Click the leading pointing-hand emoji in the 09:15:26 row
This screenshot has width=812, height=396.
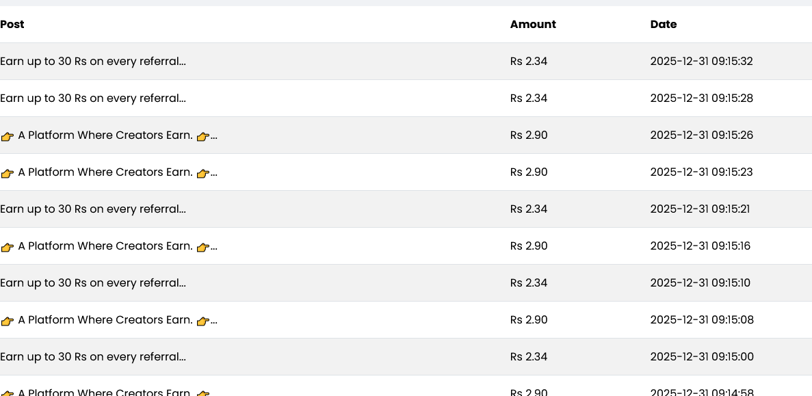[x=8, y=136]
